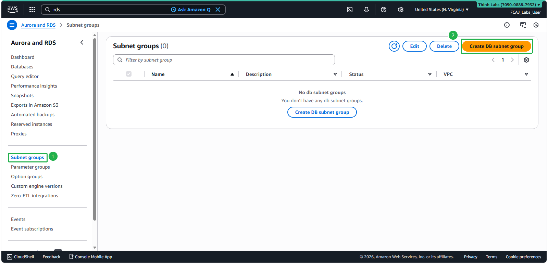The width and height of the screenshot is (548, 264).
Task: Click the Edit button
Action: point(414,46)
